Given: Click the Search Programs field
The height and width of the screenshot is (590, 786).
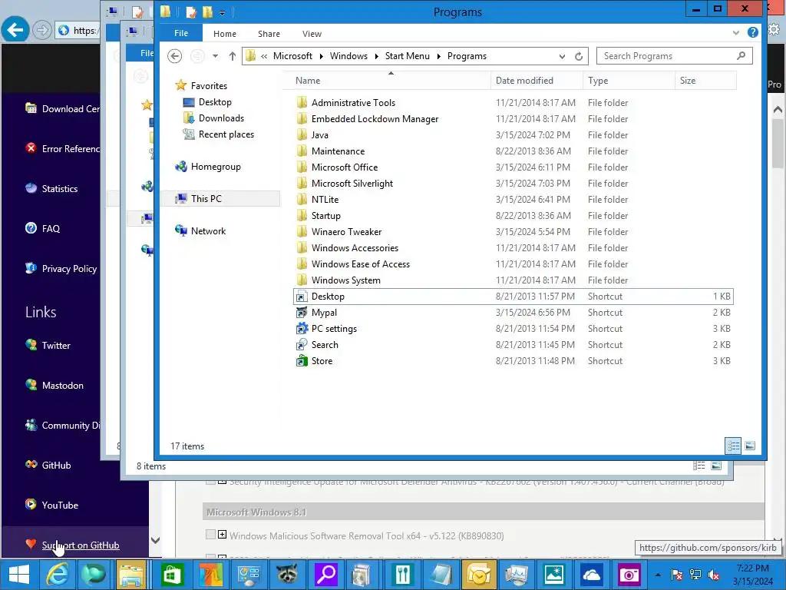Looking at the screenshot, I should pos(674,55).
